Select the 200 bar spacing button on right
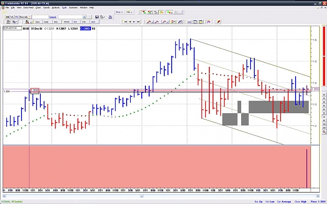The height and width of the screenshot is (204, 327). [324, 127]
